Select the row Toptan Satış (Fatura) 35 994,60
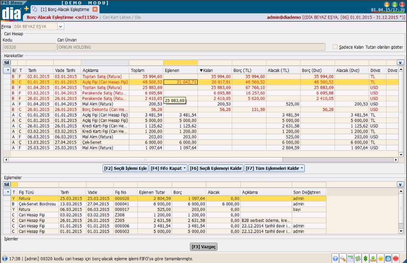Image resolution: width=407 pixels, height=263 pixels. click(x=201, y=77)
